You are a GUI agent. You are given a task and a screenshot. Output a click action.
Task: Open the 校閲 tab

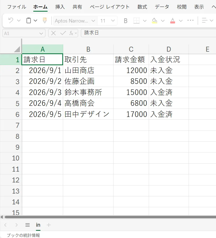182,7
